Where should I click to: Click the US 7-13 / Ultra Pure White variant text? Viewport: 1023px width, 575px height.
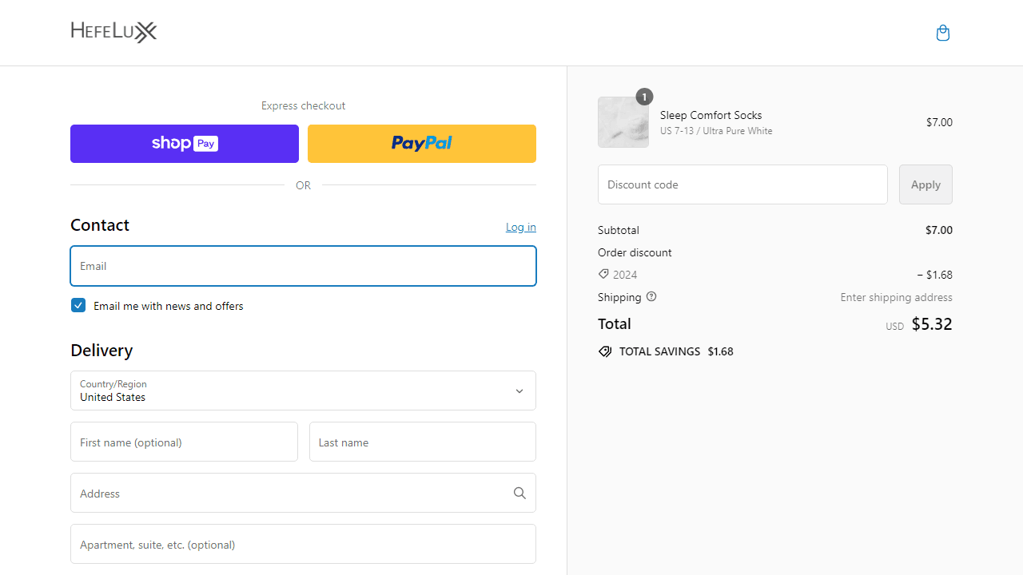[x=716, y=131]
